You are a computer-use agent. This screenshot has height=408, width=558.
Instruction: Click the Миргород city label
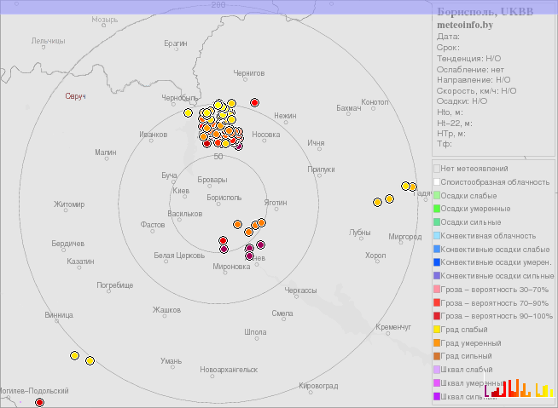(405, 237)
